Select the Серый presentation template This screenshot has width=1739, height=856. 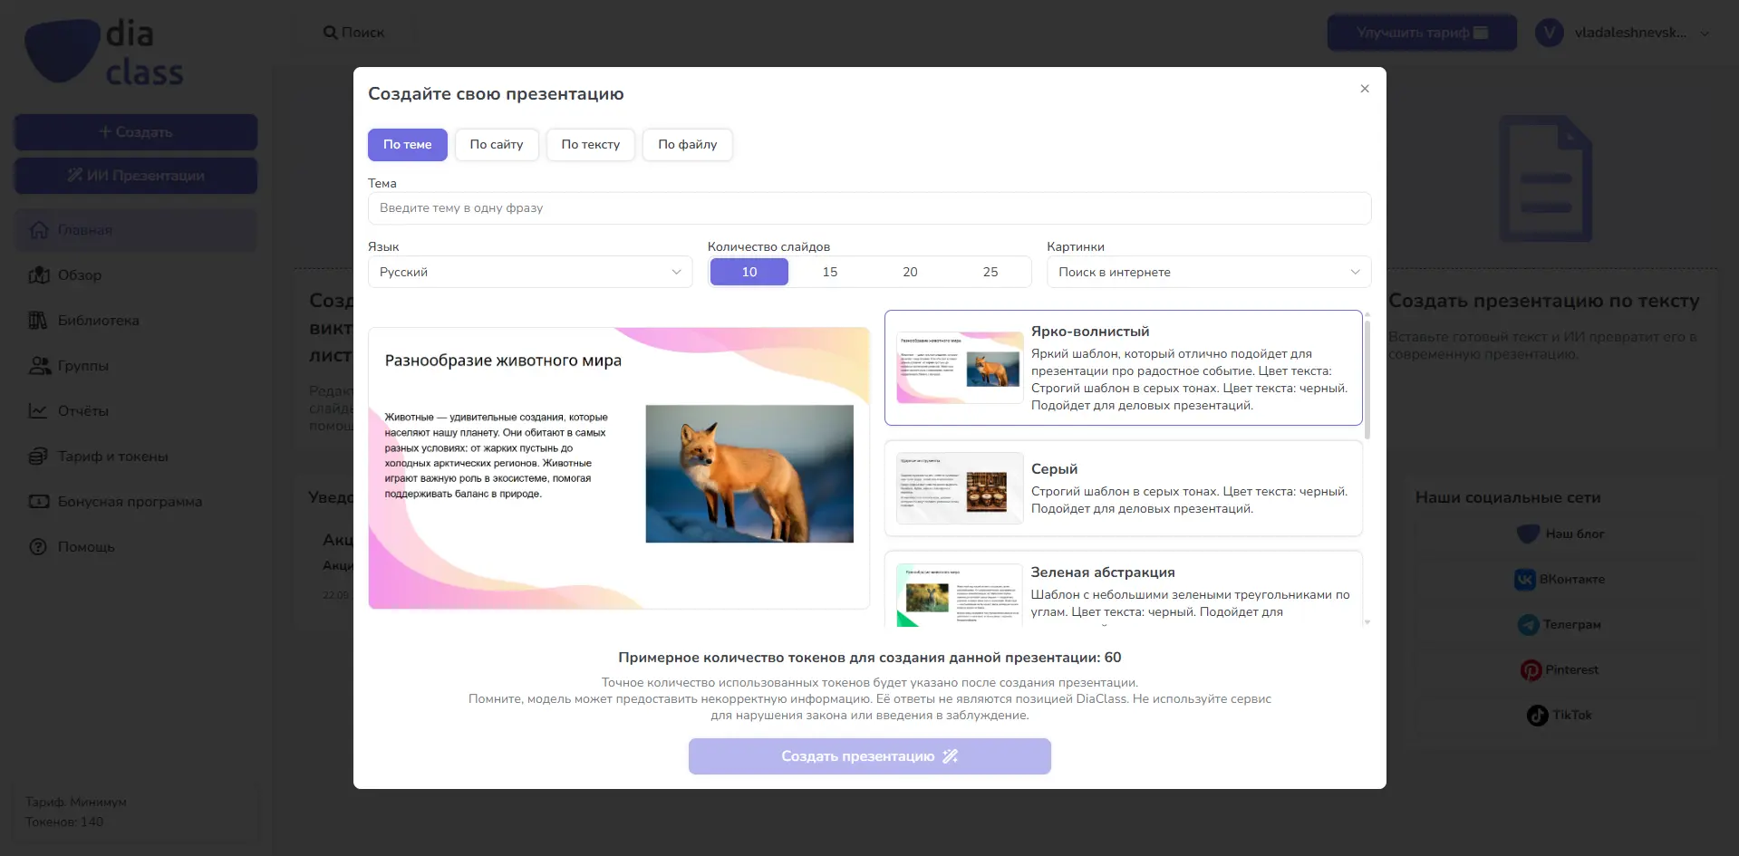tap(1123, 487)
